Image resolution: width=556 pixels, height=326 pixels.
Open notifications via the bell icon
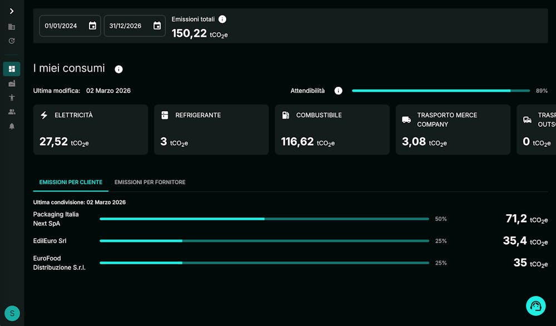tap(11, 126)
